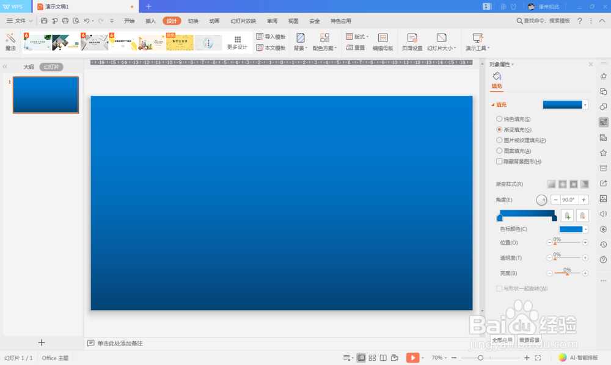This screenshot has height=365, width=611.
Task: Click the help question mark icon
Action: [580, 21]
